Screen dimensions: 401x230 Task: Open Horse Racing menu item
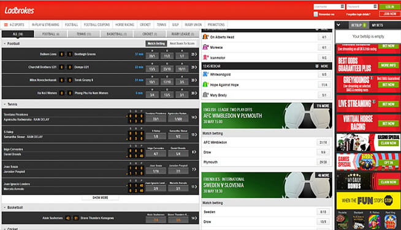124,24
